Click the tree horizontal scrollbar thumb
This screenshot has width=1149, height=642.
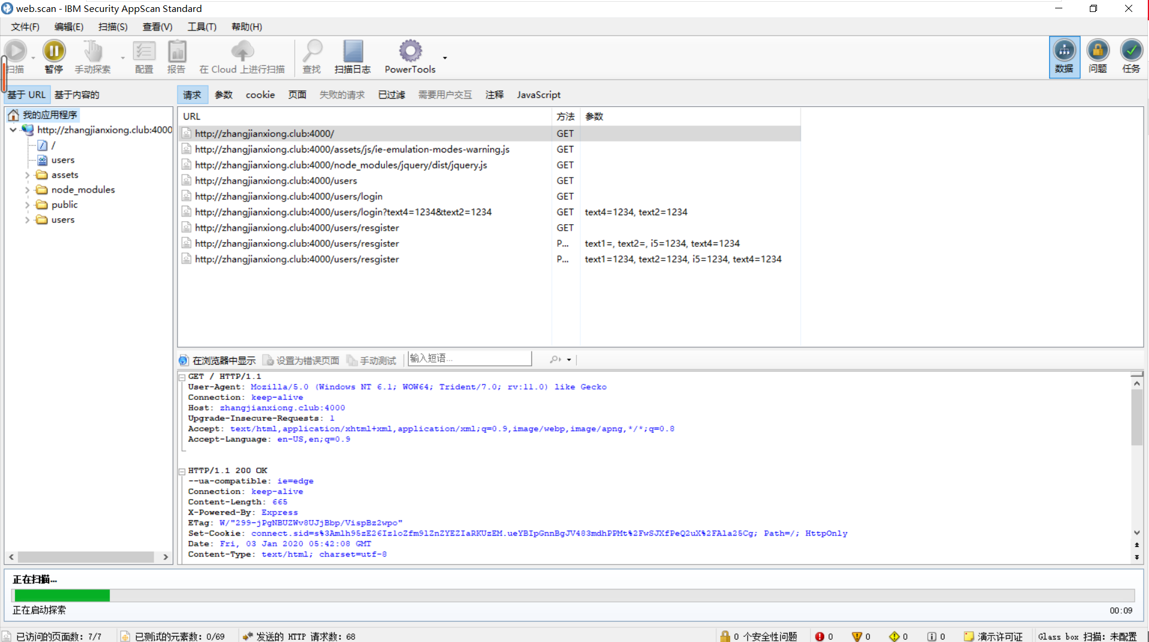tap(85, 557)
